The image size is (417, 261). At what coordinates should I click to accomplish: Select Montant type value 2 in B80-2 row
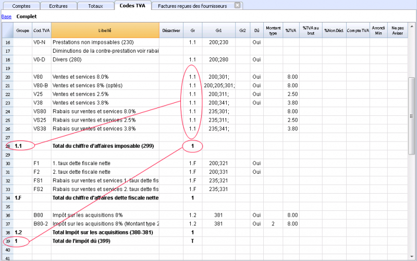(x=273, y=224)
